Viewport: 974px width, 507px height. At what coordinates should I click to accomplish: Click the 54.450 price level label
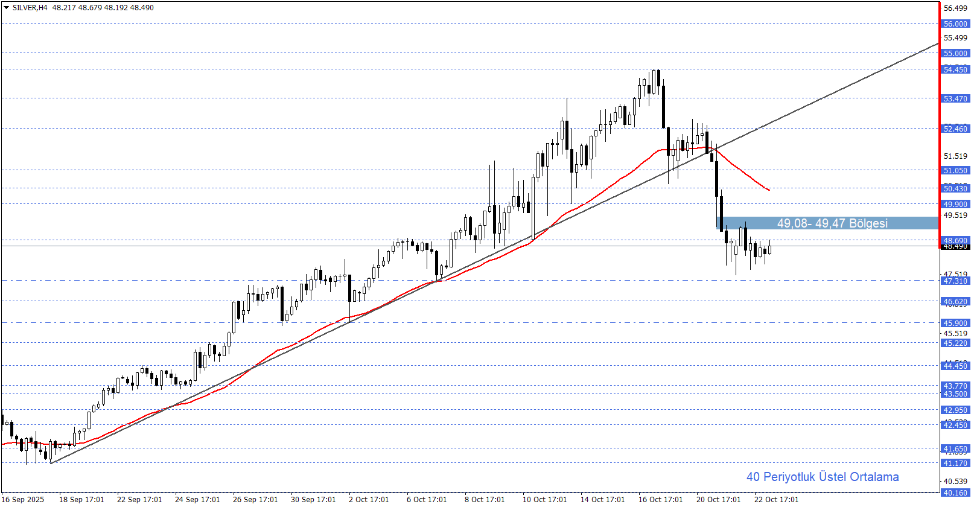click(955, 70)
